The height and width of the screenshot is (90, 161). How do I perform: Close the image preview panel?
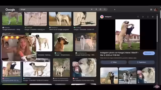tap(153, 17)
